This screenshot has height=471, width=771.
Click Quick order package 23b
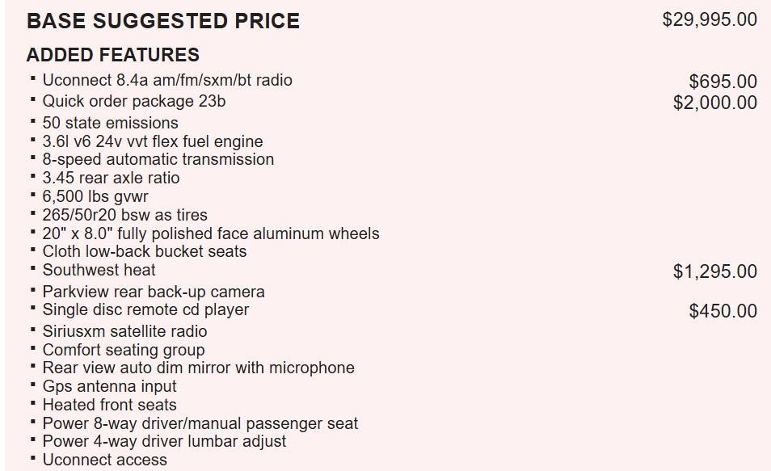[x=133, y=101]
